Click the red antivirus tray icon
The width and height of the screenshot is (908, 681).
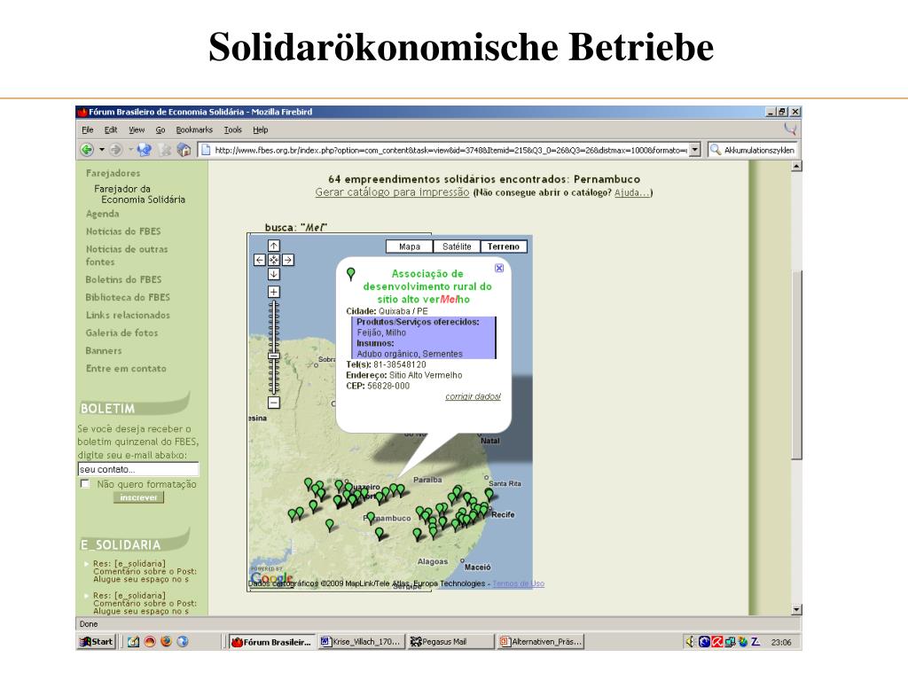[x=716, y=642]
